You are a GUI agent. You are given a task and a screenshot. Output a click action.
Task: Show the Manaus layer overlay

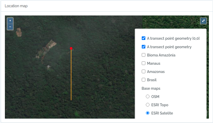(144, 63)
